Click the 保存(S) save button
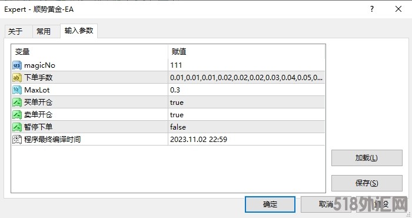 [x=367, y=183]
